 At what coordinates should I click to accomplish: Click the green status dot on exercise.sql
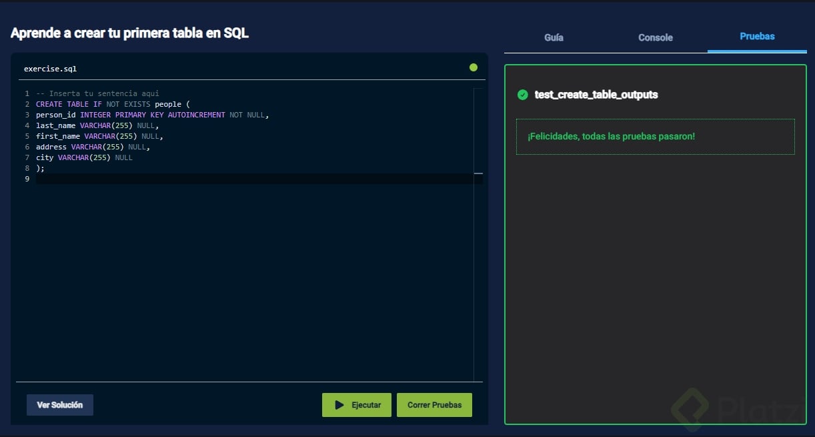click(474, 67)
